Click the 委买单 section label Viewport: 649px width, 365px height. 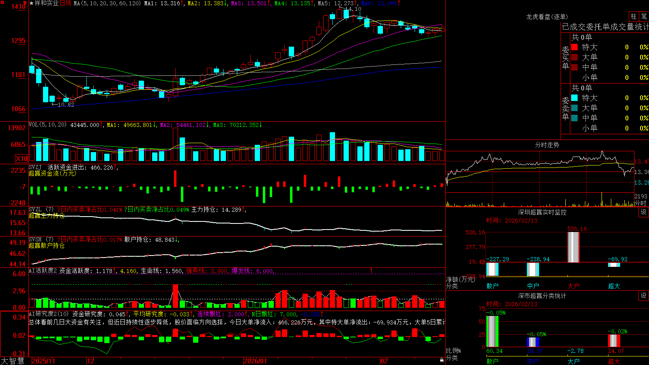(565, 57)
